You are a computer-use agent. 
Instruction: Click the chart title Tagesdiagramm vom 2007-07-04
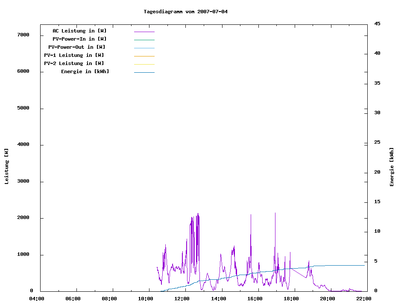[186, 12]
